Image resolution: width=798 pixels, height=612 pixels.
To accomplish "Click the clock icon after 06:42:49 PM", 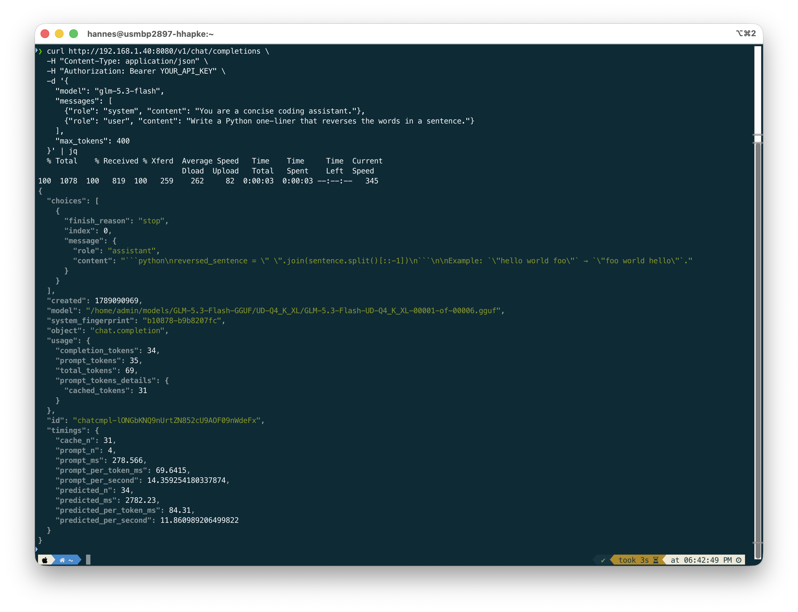I will 739,560.
